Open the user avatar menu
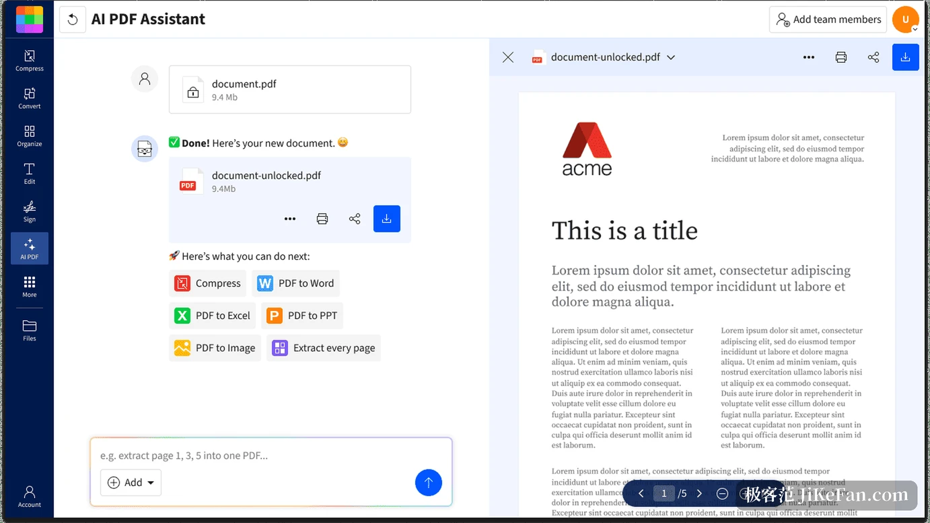The width and height of the screenshot is (930, 523). pos(906,20)
